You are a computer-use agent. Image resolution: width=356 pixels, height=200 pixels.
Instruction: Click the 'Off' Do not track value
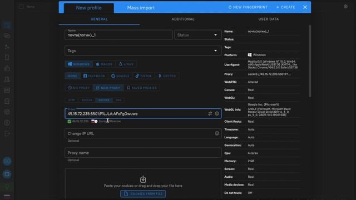click(x=250, y=193)
